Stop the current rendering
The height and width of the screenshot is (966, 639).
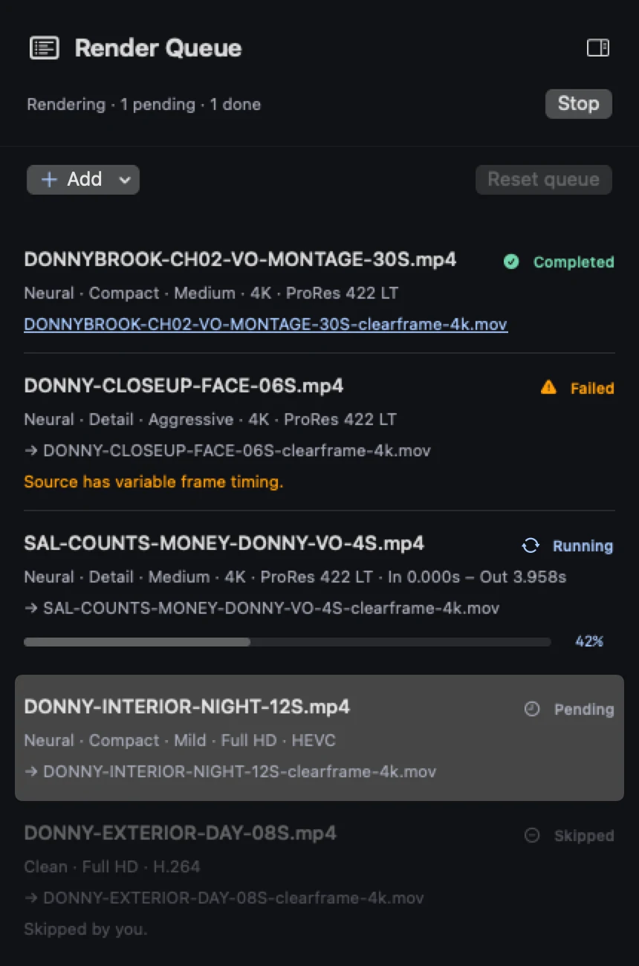pyautogui.click(x=579, y=104)
